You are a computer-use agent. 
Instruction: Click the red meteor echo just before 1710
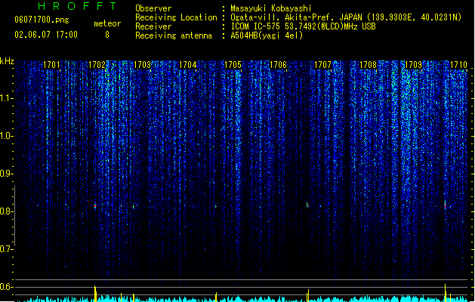[445, 205]
